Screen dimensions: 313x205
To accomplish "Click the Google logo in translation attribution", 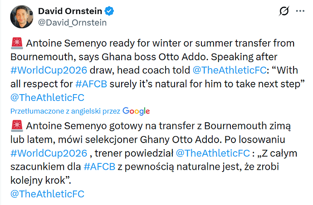I will [136, 111].
